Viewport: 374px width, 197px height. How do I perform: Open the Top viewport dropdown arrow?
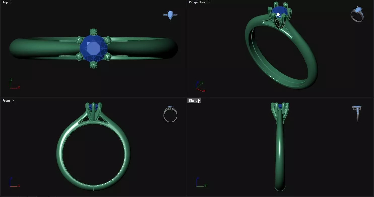point(11,2)
